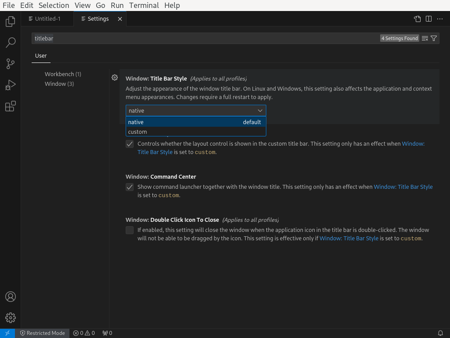Viewport: 450px width, 338px height.
Task: Collapse the Title Bar Style dropdown
Action: tap(196, 110)
